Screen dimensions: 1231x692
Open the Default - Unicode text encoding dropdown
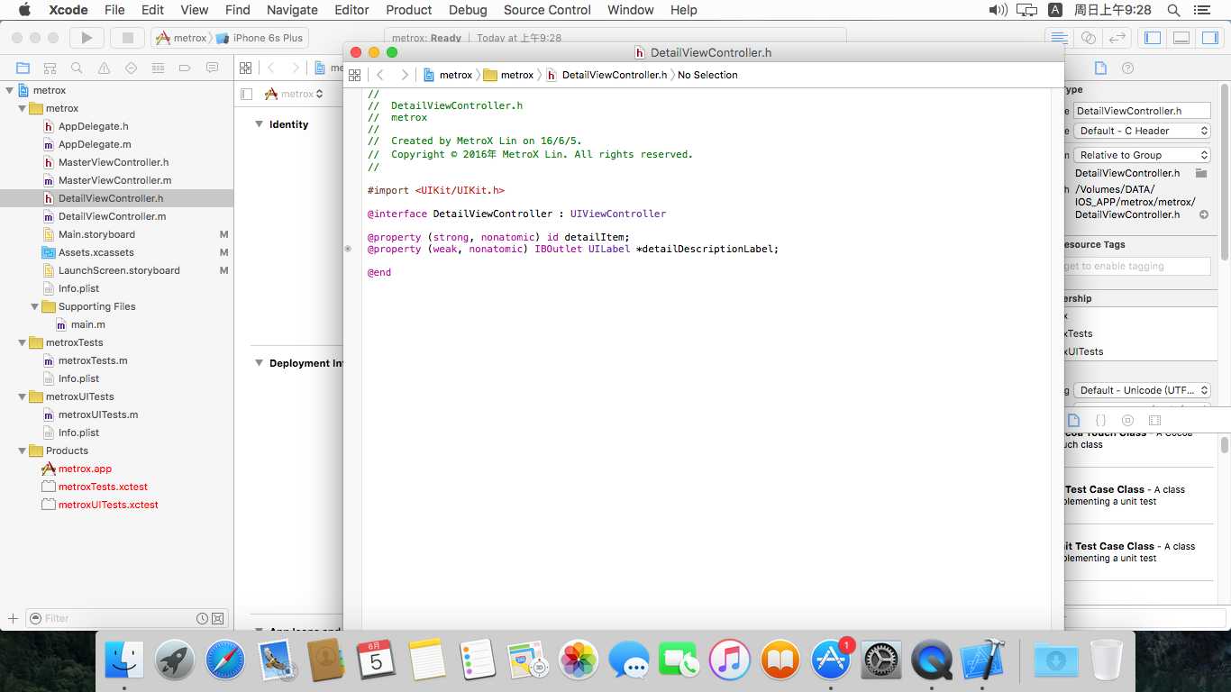(x=1142, y=390)
